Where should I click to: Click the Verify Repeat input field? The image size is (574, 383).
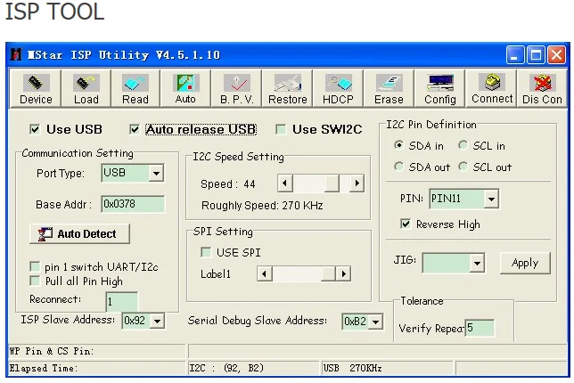pyautogui.click(x=480, y=328)
